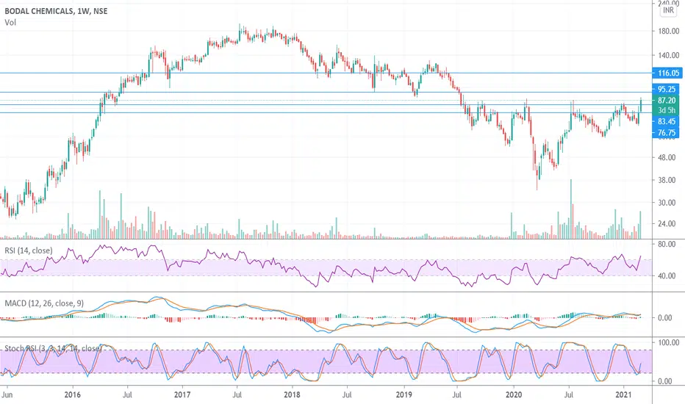Select the Vol indicator label
Viewport: 685px width, 404px height.
coord(10,22)
